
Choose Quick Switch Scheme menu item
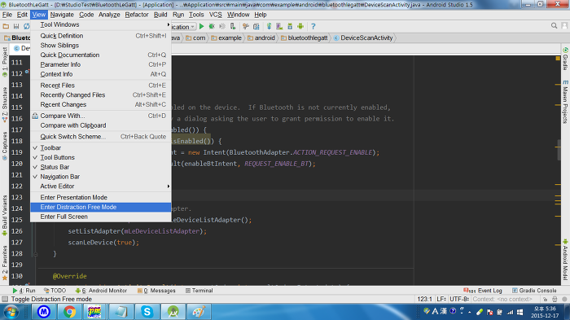[x=101, y=136]
